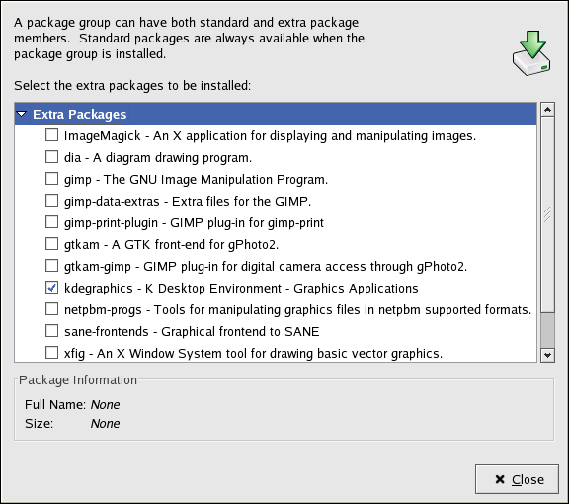569x504 pixels.
Task: Collapse the Extra Packages tree triangle
Action: [x=22, y=114]
